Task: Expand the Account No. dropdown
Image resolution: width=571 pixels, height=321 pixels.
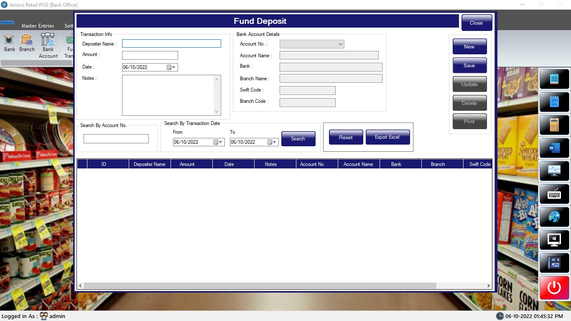Action: pos(340,44)
